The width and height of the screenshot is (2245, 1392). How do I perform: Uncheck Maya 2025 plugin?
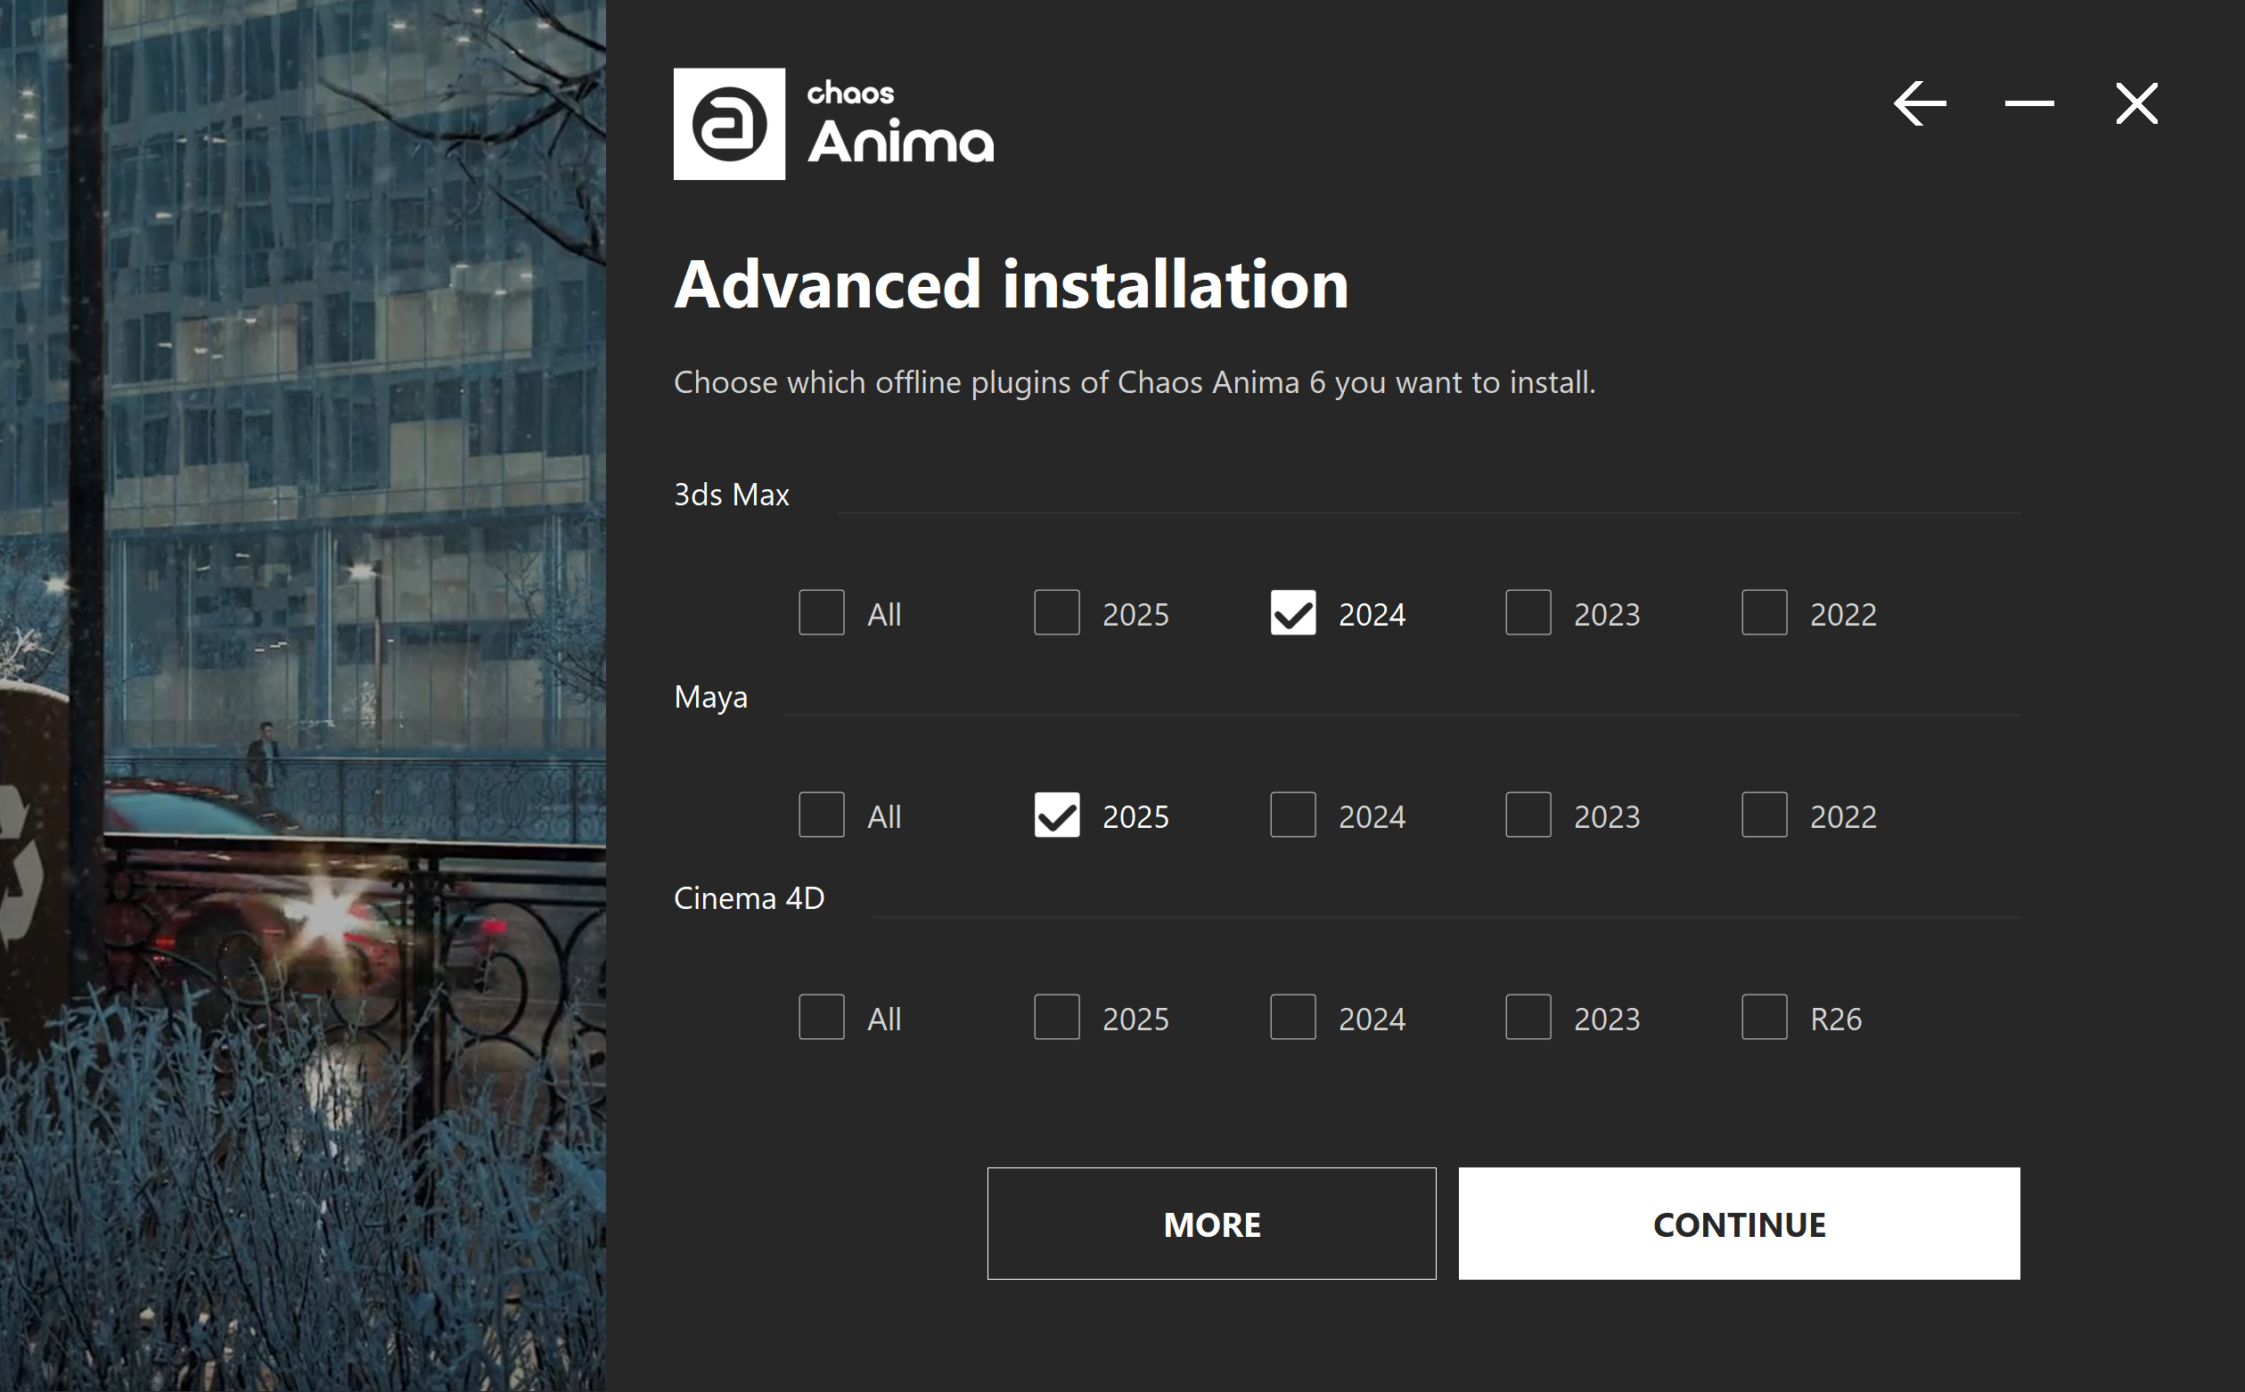click(x=1057, y=815)
